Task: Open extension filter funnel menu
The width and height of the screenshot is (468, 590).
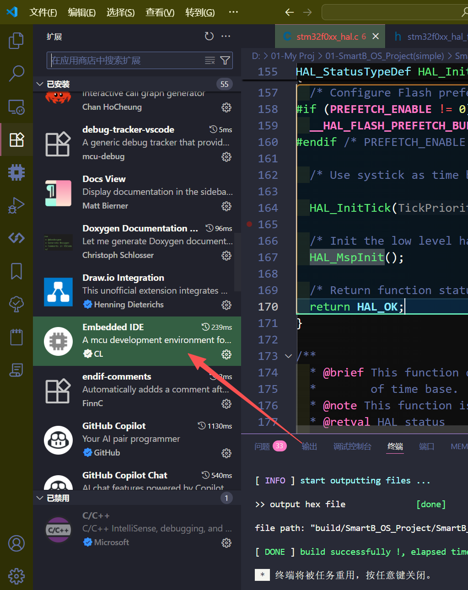Action: click(225, 60)
